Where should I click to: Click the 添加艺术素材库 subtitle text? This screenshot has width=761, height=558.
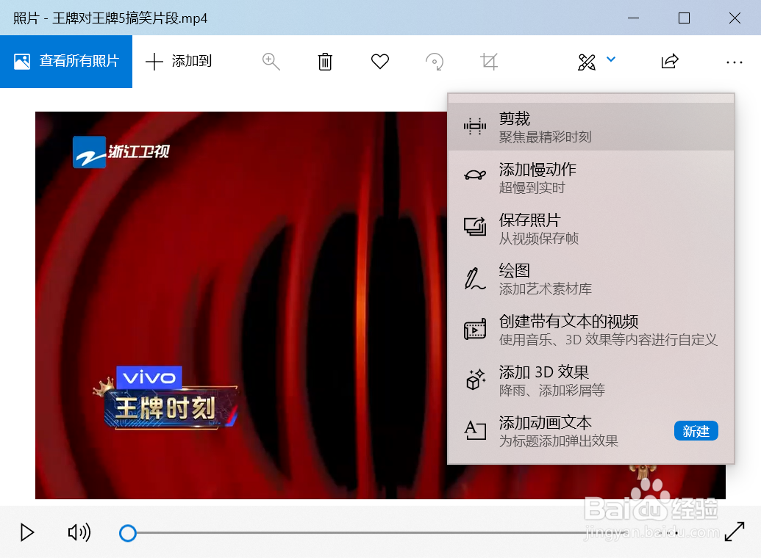[x=545, y=289]
